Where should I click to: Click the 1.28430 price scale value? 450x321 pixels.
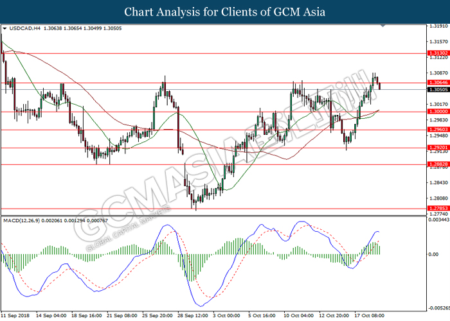(x=438, y=182)
